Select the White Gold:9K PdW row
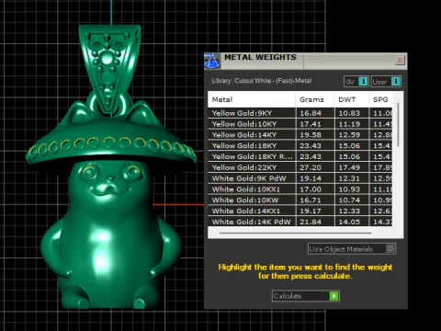Viewport: 441px width, 331px height. (300, 178)
